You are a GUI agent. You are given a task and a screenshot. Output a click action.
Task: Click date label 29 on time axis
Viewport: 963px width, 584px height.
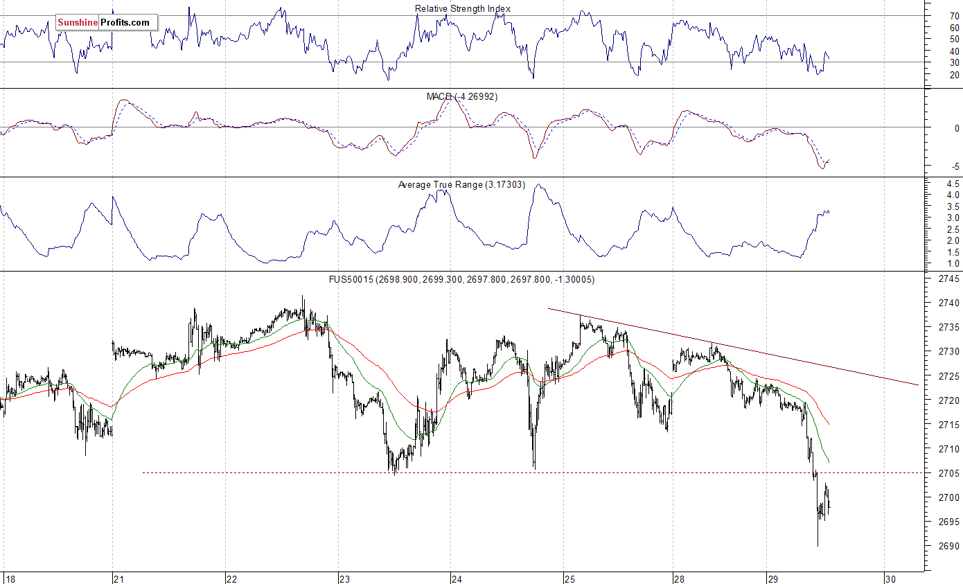773,578
